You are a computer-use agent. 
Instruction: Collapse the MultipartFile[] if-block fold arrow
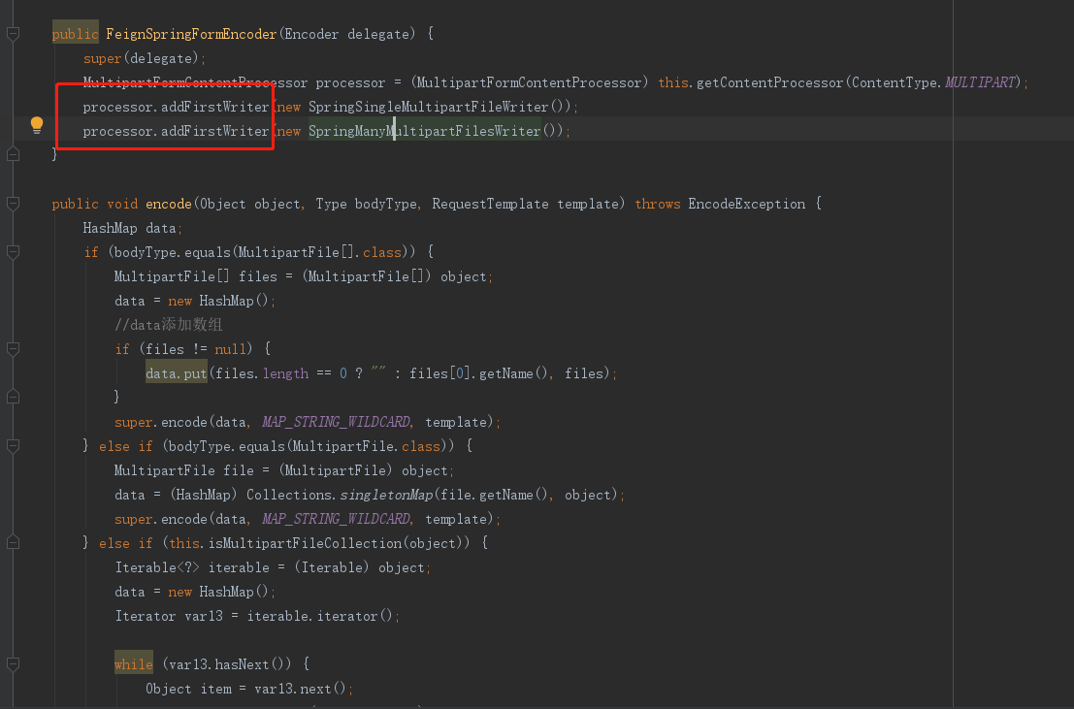pos(11,252)
